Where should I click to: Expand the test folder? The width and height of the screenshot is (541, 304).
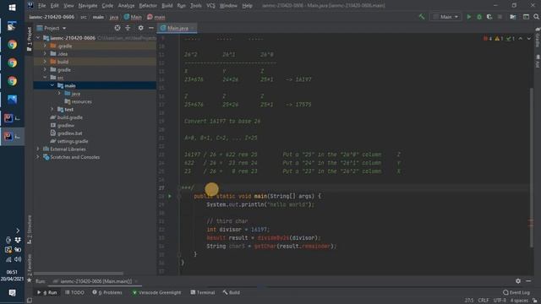pyautogui.click(x=52, y=109)
